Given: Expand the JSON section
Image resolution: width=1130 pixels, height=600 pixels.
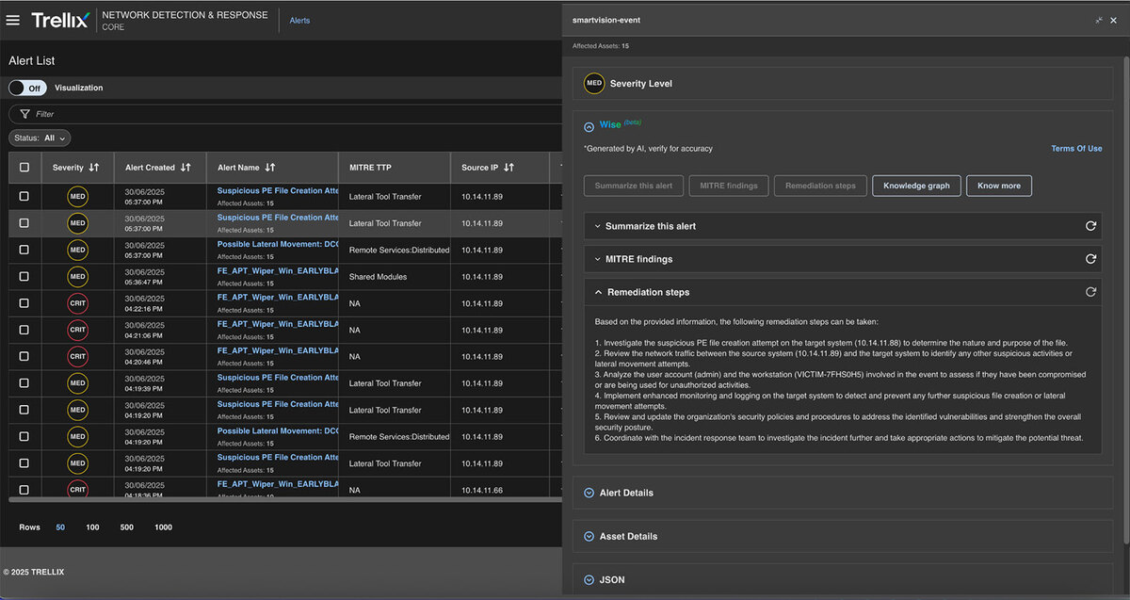Looking at the screenshot, I should tap(842, 579).
